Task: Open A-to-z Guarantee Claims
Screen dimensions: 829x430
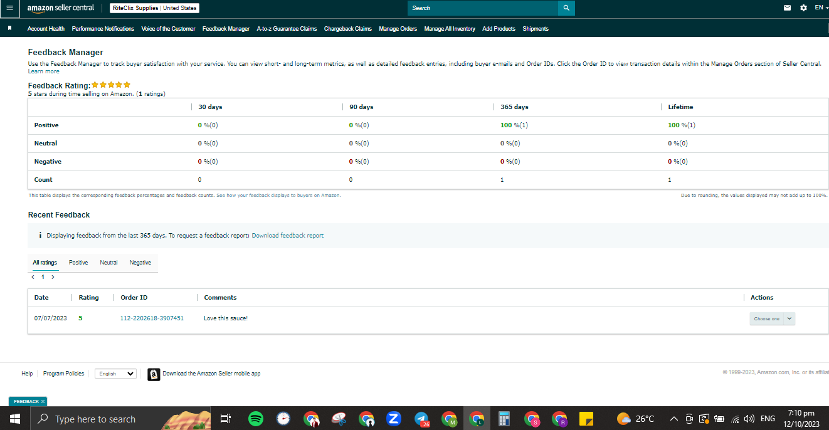Action: tap(287, 29)
